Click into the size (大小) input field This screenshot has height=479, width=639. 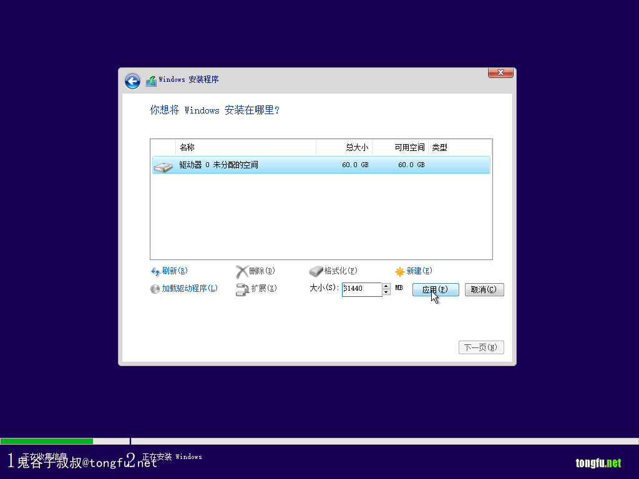362,289
